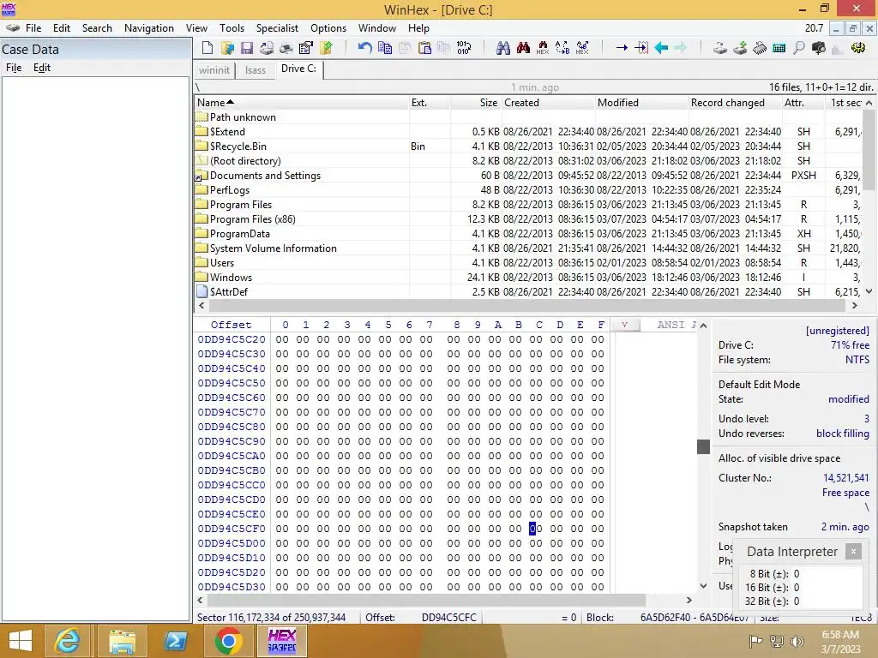Viewport: 878px width, 658px height.
Task: Sort by the Name column header
Action: pos(301,103)
